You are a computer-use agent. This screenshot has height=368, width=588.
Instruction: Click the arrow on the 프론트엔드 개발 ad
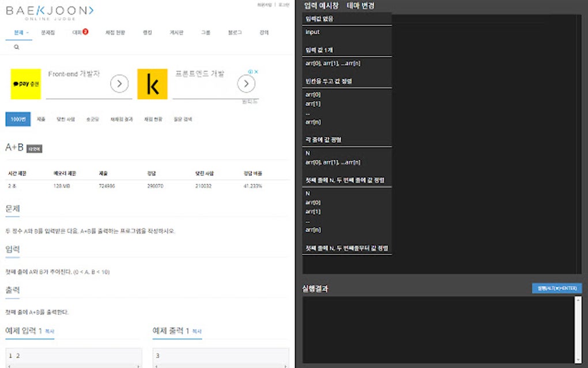[246, 83]
